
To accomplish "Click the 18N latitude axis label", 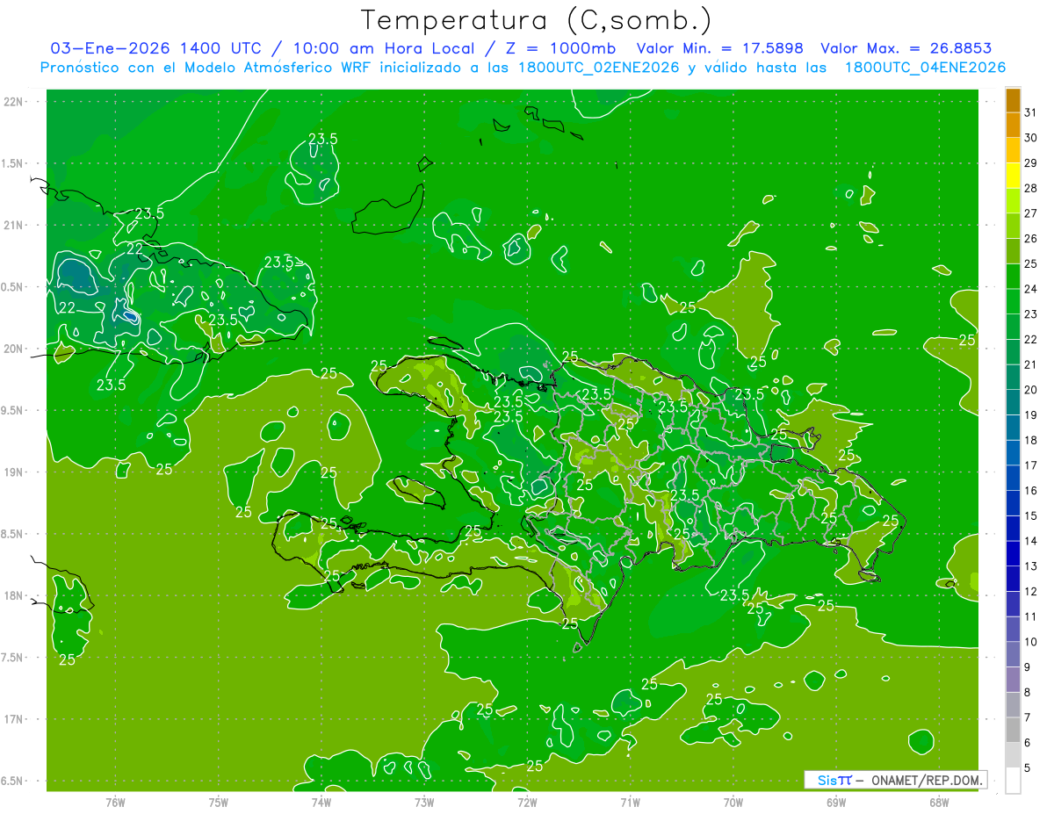I will click(x=13, y=595).
